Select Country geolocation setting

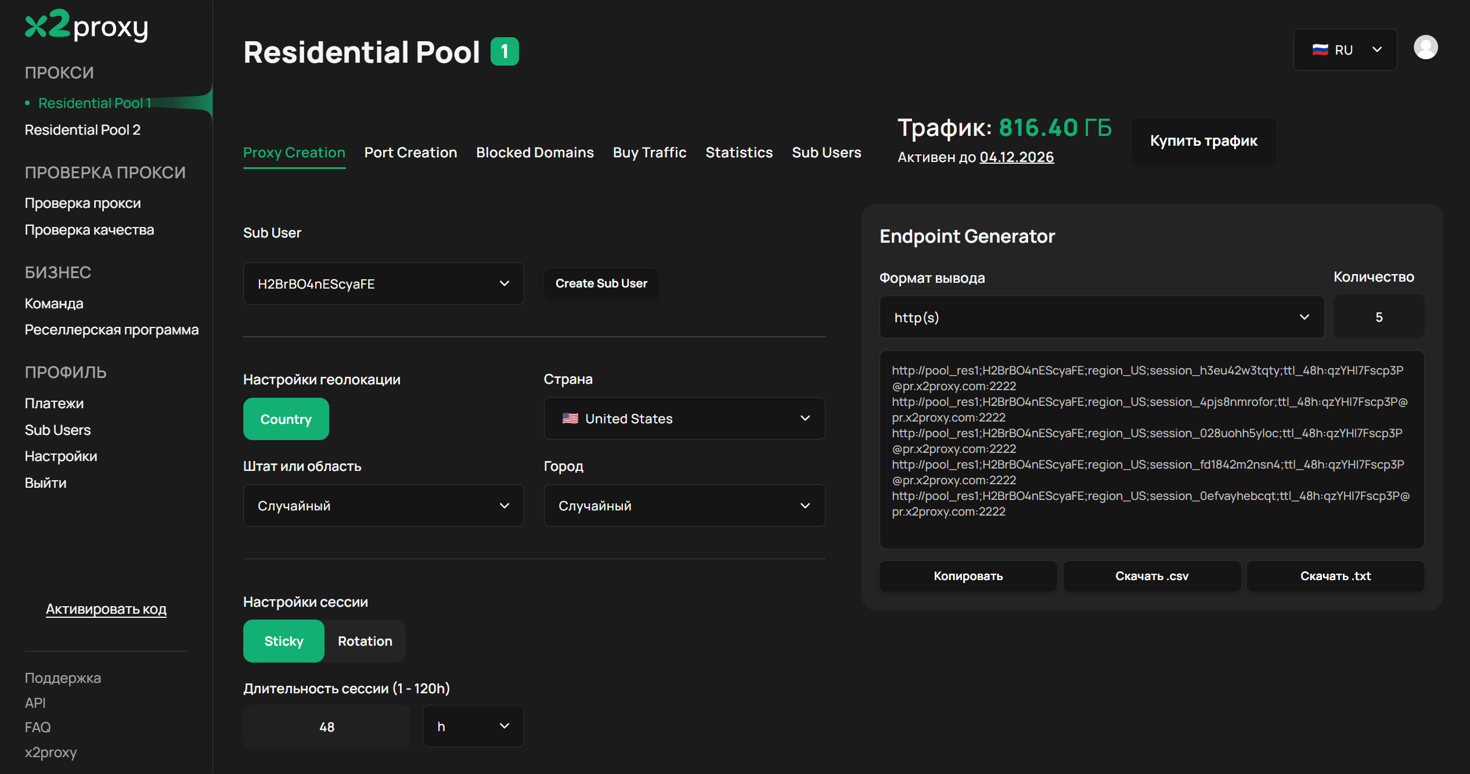pos(286,419)
